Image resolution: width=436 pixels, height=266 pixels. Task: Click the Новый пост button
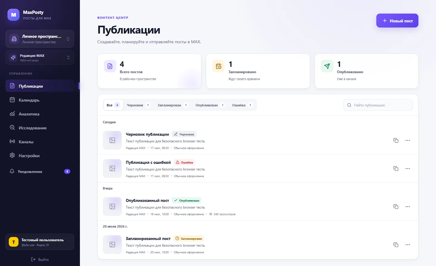[397, 21]
